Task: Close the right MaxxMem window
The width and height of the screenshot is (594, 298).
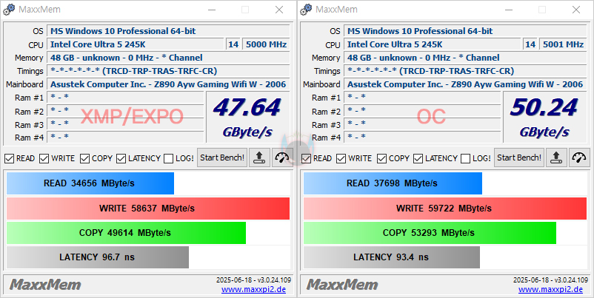Action: (x=576, y=10)
